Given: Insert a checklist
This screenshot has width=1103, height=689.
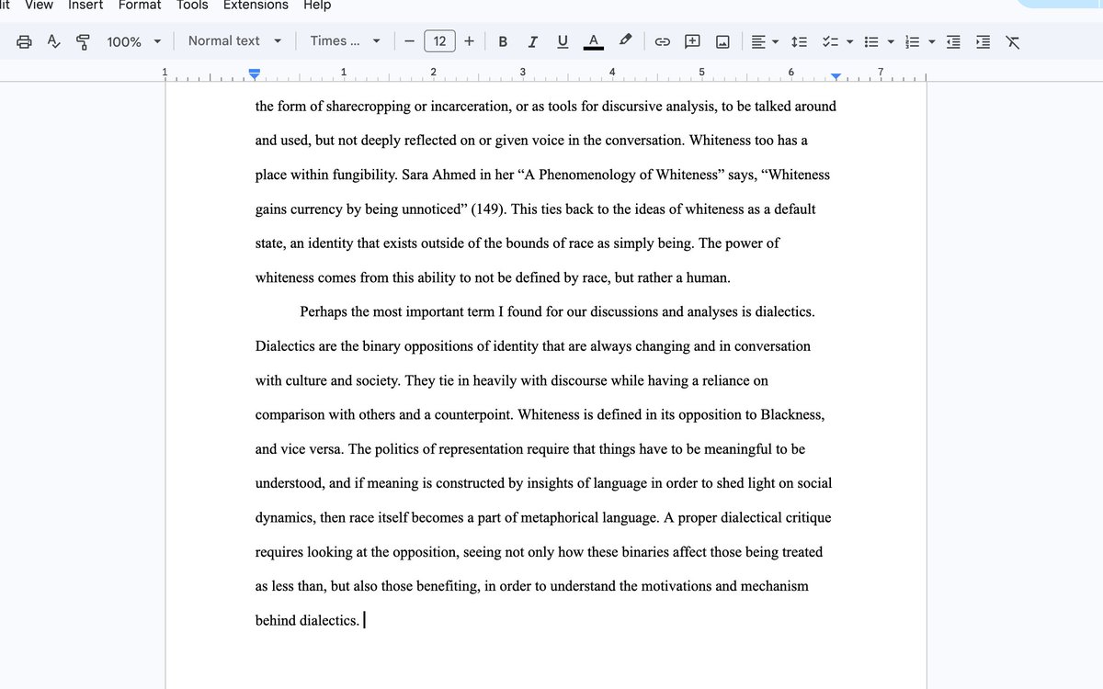Looking at the screenshot, I should point(830,41).
